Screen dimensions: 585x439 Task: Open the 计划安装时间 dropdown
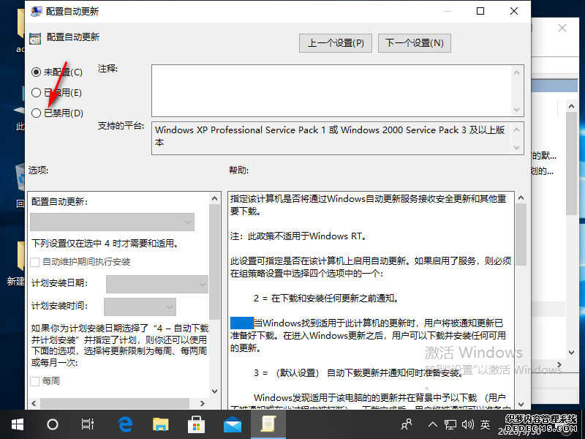(x=140, y=307)
